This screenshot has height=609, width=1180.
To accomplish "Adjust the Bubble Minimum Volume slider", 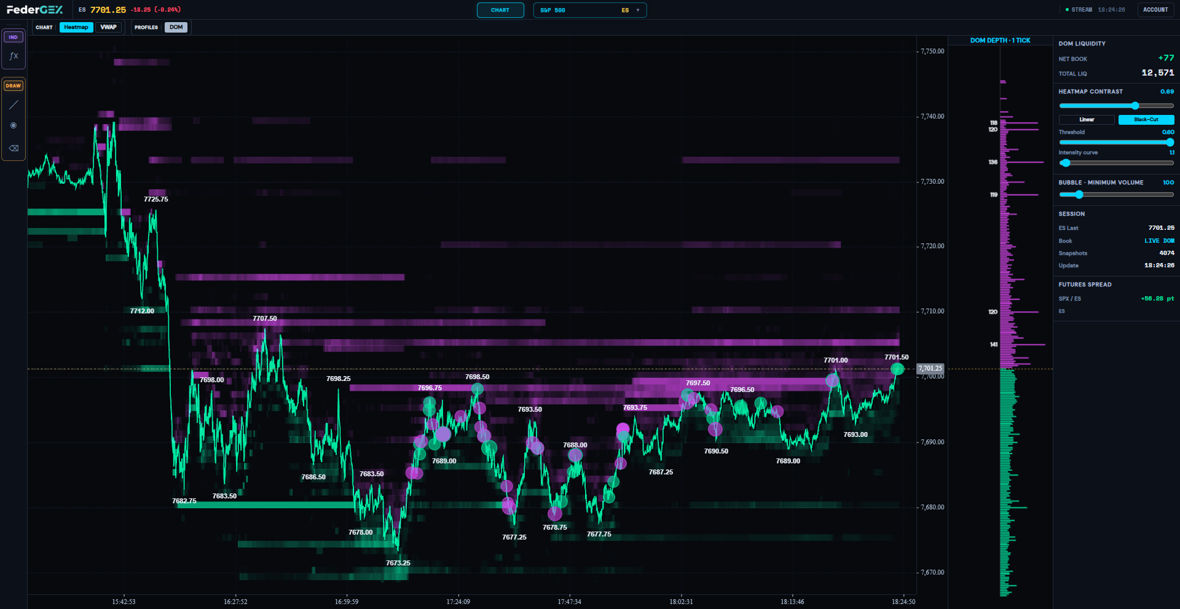I will click(1116, 194).
